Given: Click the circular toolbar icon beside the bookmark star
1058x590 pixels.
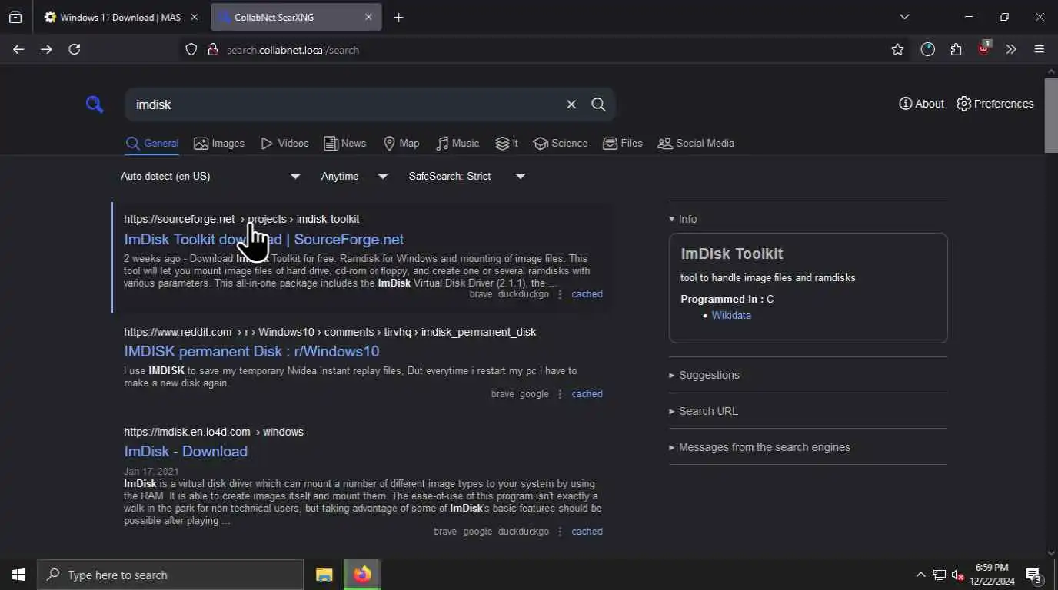Looking at the screenshot, I should point(928,49).
